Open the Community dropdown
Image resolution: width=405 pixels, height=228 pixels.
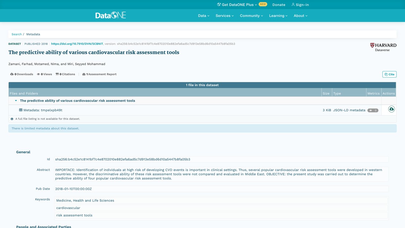pyautogui.click(x=252, y=16)
